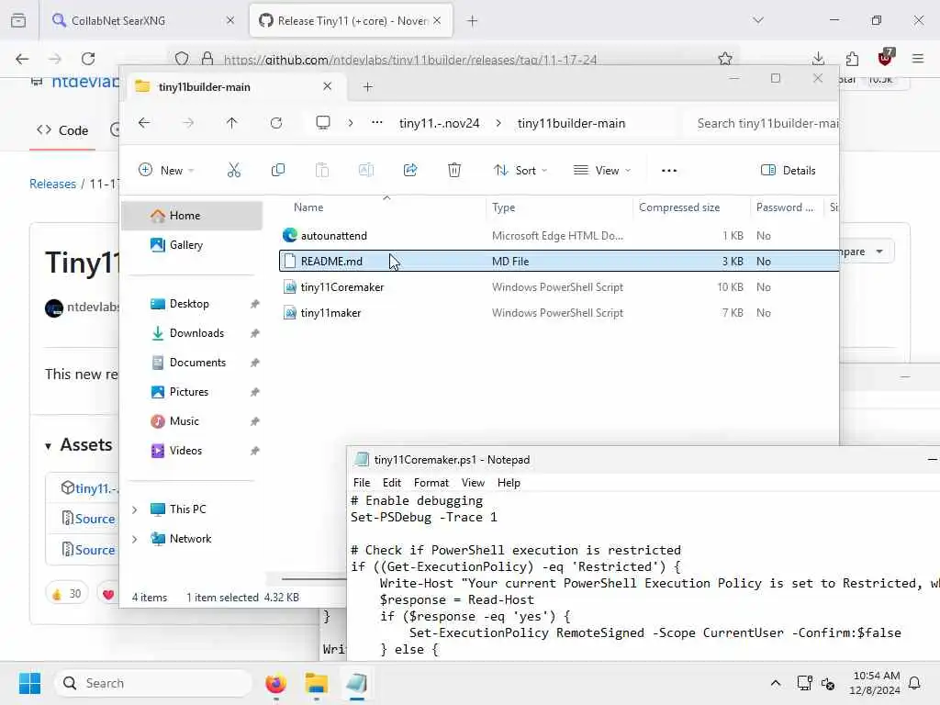Click the Delete trash icon in Explorer

454,170
